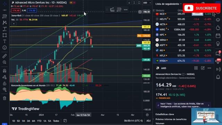Image resolution: width=222 pixels, height=125 pixels.
Task: Toggle magnet mode
Action: pos(5,71)
